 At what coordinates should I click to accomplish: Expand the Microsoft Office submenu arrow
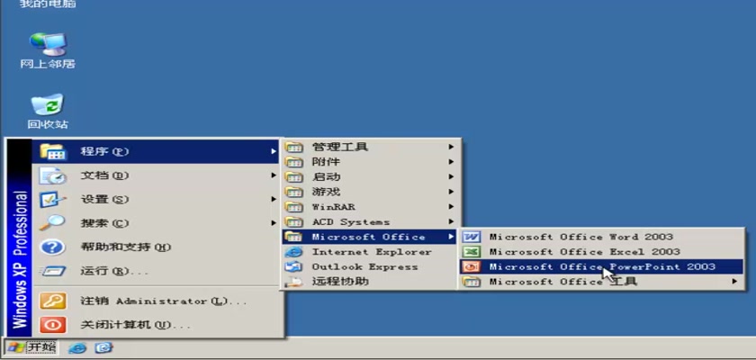[x=451, y=237]
